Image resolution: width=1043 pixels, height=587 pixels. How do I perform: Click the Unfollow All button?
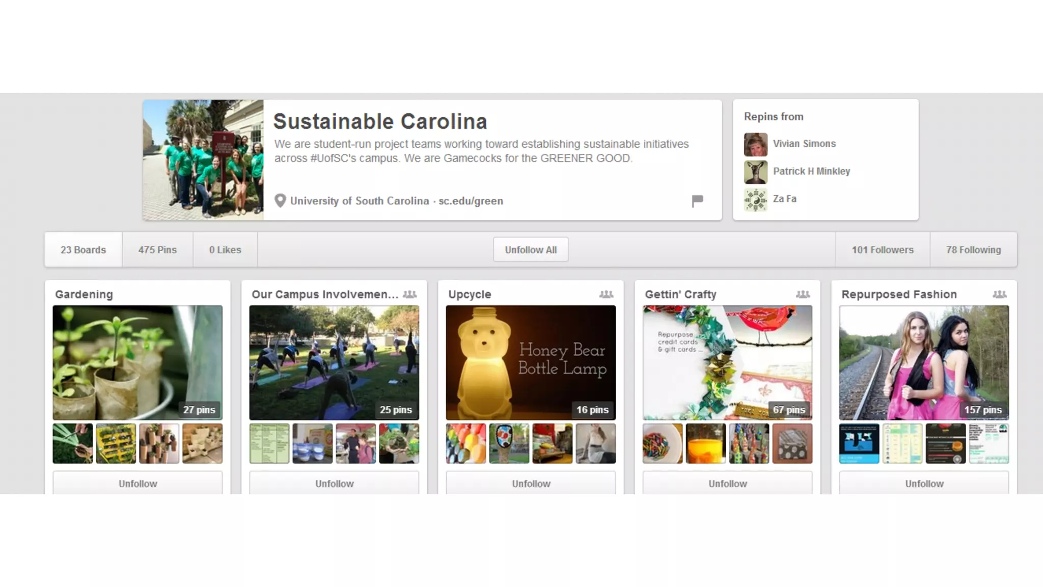531,250
